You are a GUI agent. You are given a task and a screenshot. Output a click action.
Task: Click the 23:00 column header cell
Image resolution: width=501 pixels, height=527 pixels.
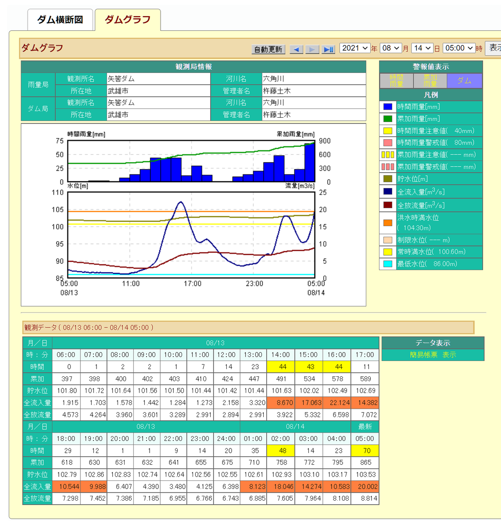point(200,439)
